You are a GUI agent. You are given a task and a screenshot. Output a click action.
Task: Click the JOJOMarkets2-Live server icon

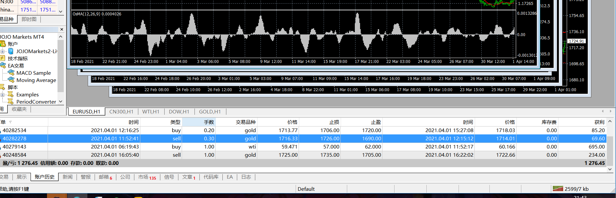pyautogui.click(x=11, y=51)
